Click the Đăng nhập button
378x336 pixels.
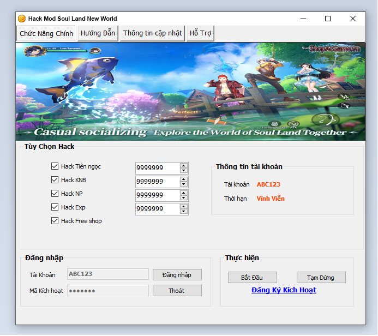point(177,275)
